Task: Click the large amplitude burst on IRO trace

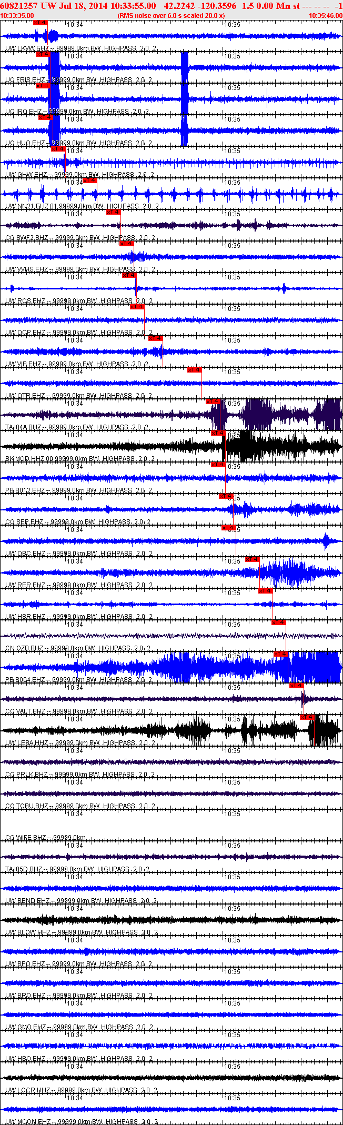Action: [54, 99]
